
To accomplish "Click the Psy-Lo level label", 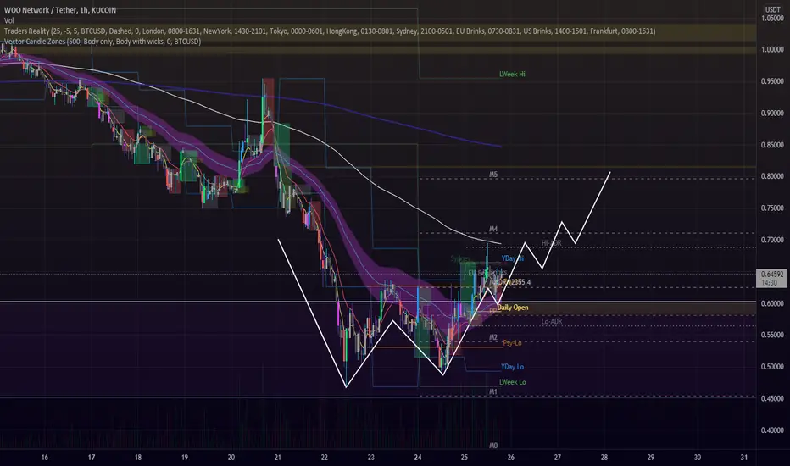I will tap(512, 343).
